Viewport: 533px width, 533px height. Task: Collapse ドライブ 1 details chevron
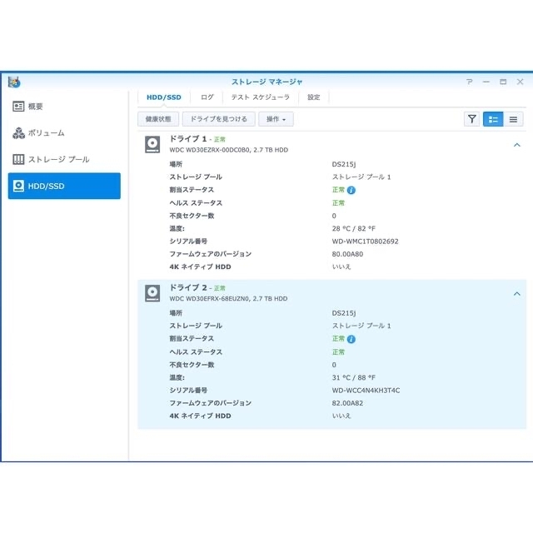click(x=516, y=145)
